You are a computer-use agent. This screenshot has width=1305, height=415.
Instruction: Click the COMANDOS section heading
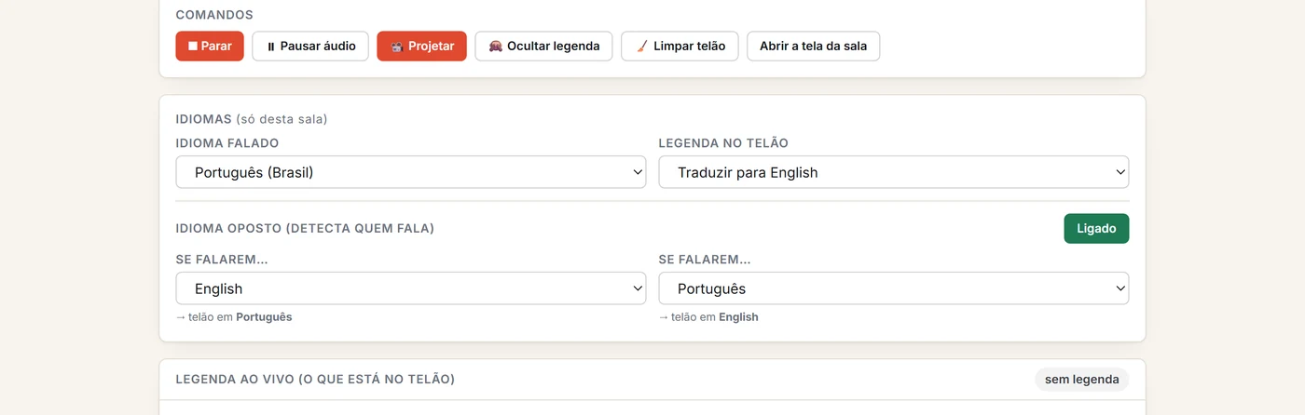[x=214, y=15]
